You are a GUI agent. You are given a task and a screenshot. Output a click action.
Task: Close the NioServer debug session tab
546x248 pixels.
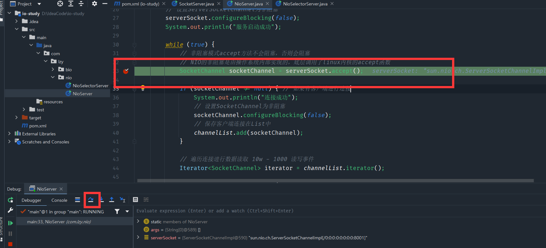point(61,189)
